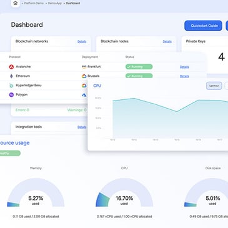This screenshot has height=228, width=228.
Task: Select the Last hour CPU range
Action: point(214,86)
